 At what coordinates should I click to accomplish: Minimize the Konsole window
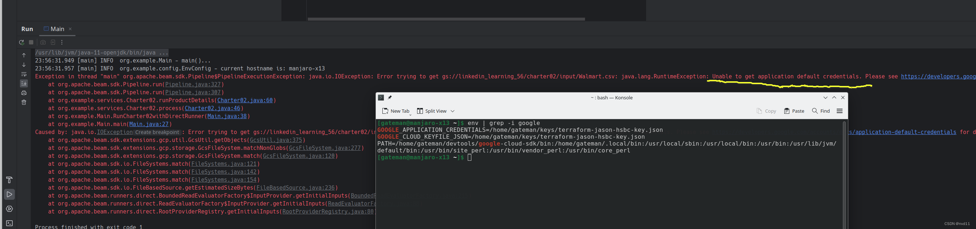825,98
